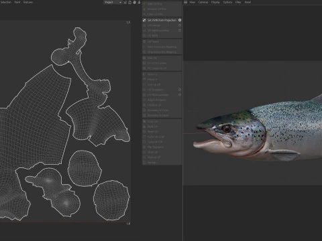Select UV Peeler entry
The width and height of the screenshot is (322, 241).
pyautogui.click(x=162, y=42)
